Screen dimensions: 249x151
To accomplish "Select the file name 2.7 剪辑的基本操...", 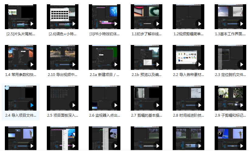I will click(x=147, y=115).
